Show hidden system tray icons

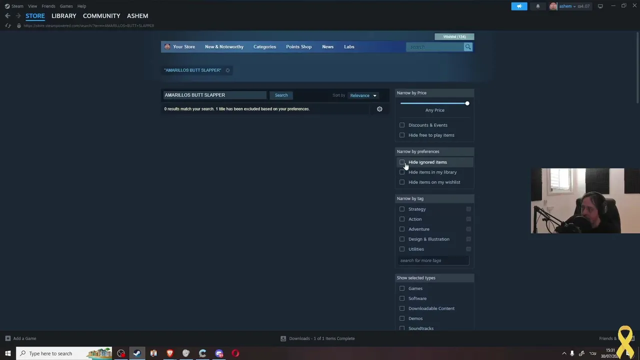[564, 353]
